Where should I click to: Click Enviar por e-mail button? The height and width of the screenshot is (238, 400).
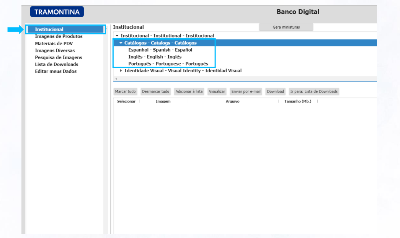pyautogui.click(x=246, y=91)
